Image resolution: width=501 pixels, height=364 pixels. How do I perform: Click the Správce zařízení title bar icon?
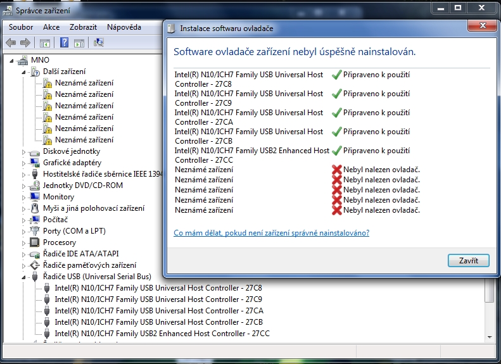[x=8, y=11]
